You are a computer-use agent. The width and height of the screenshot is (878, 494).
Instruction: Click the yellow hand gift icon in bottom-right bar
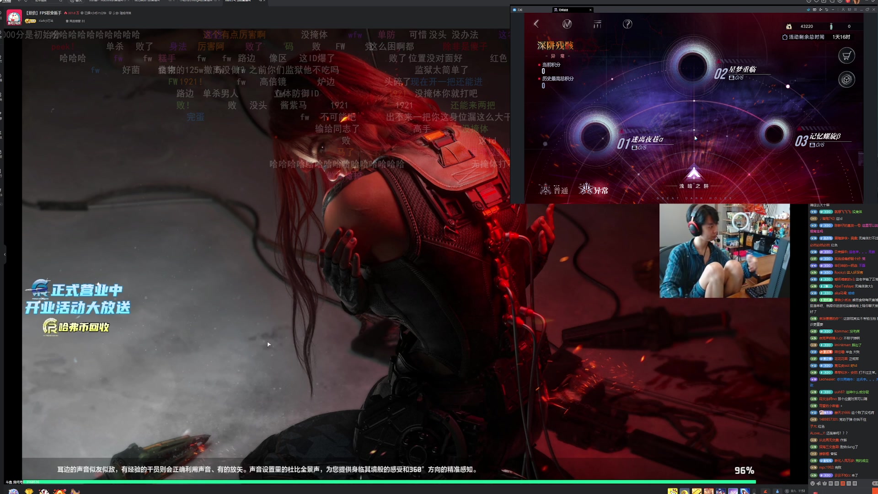click(673, 491)
